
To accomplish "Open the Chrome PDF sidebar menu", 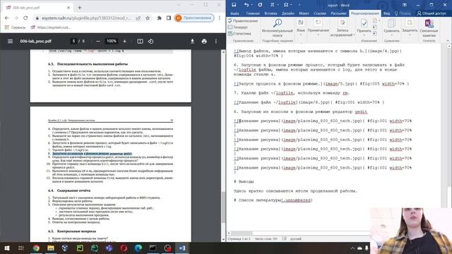I will [10, 41].
